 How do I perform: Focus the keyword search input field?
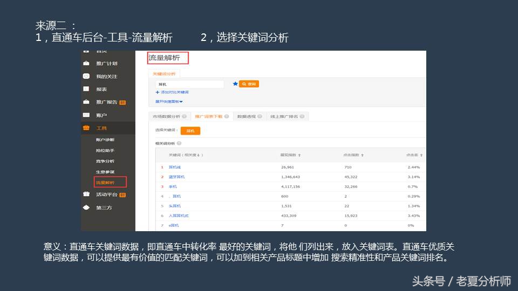[x=189, y=84]
